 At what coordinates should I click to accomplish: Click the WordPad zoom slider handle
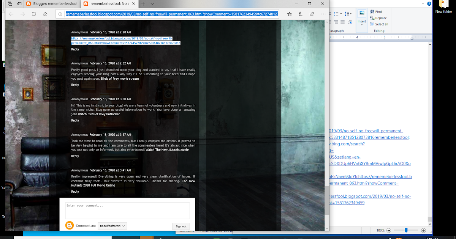[406, 230]
